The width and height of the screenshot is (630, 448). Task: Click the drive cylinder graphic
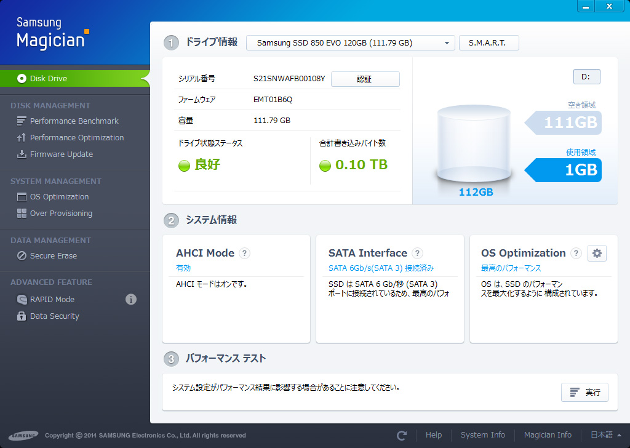click(474, 144)
